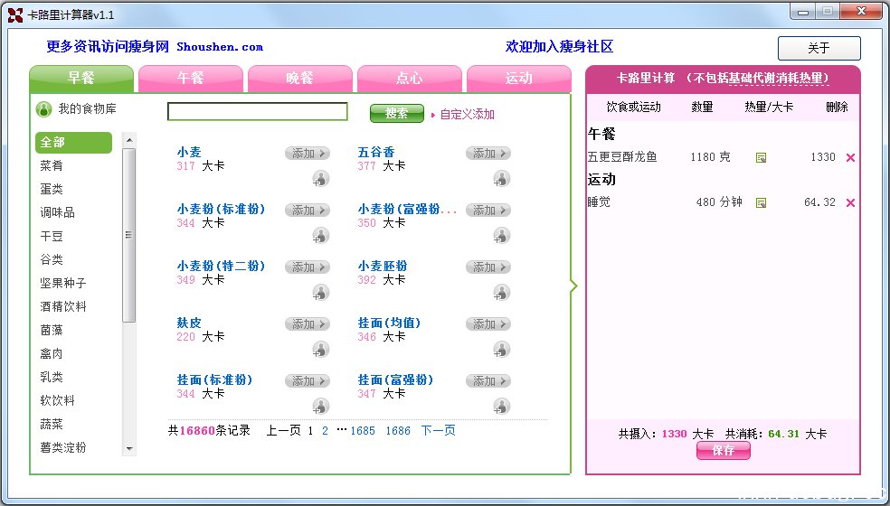Click the 添加 button for 五谷香
Viewport: 890px width, 506px height.
click(x=488, y=154)
